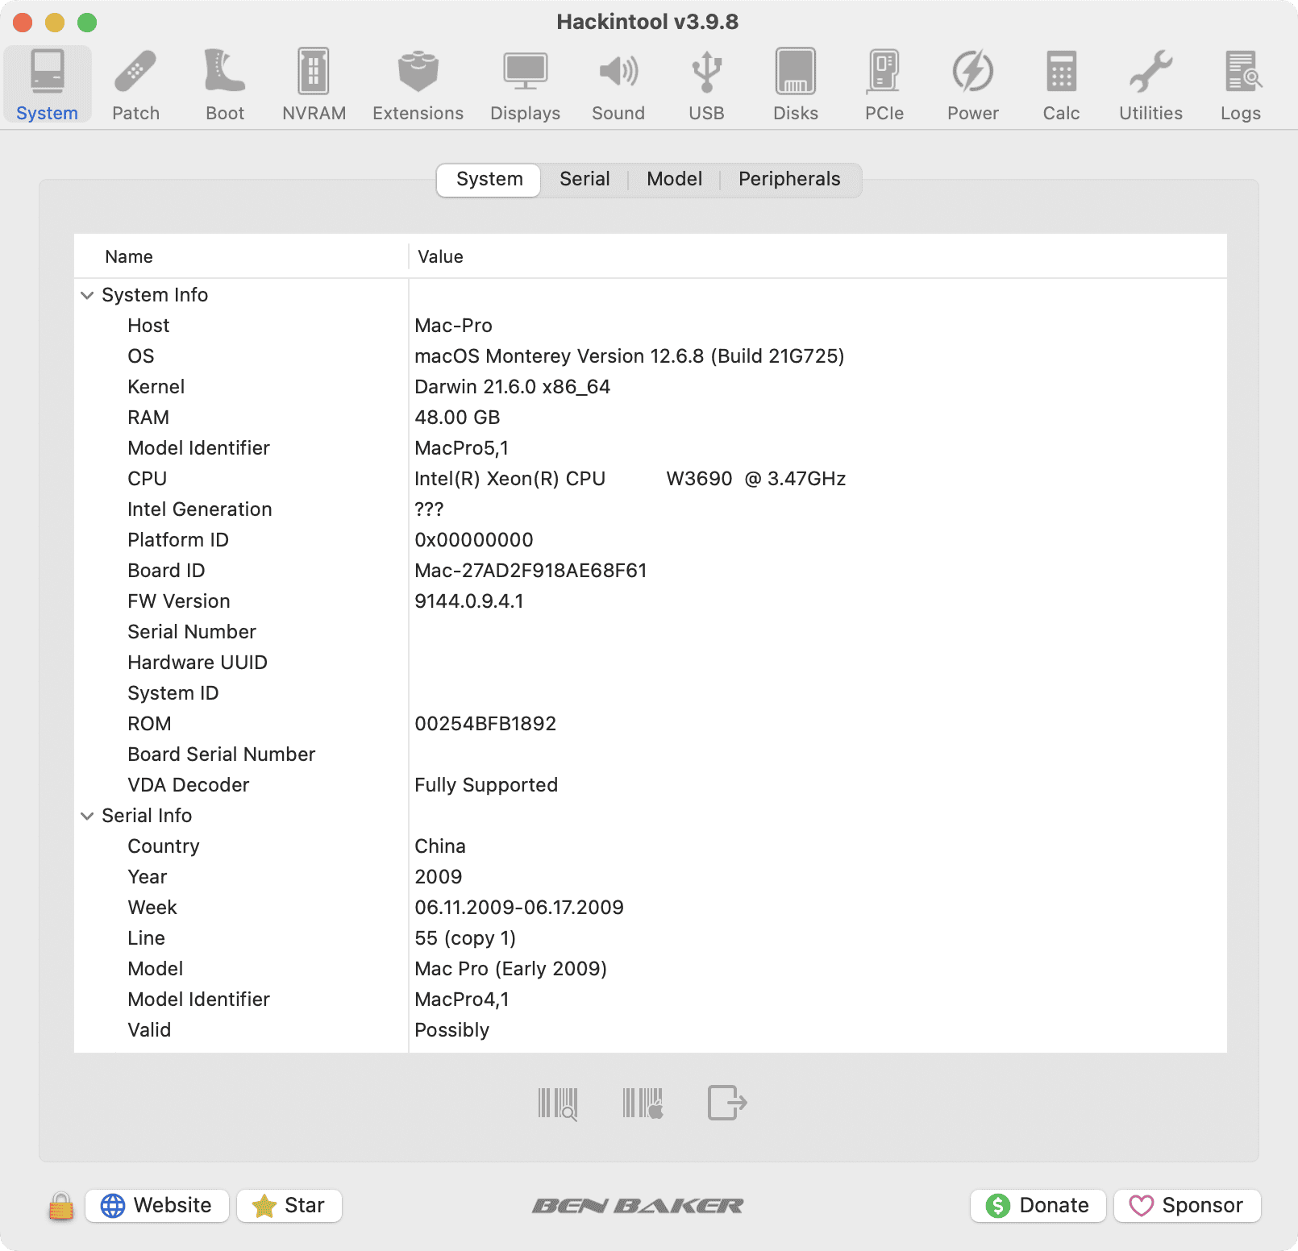Select the Board Serial Number row
This screenshot has width=1298, height=1251.
pos(651,754)
